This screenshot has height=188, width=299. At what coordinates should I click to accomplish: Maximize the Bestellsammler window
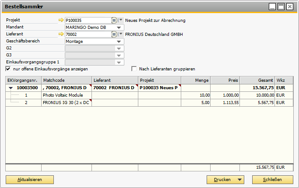281,7
